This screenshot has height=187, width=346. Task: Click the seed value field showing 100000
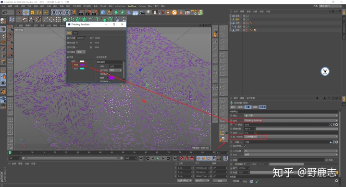(243, 168)
